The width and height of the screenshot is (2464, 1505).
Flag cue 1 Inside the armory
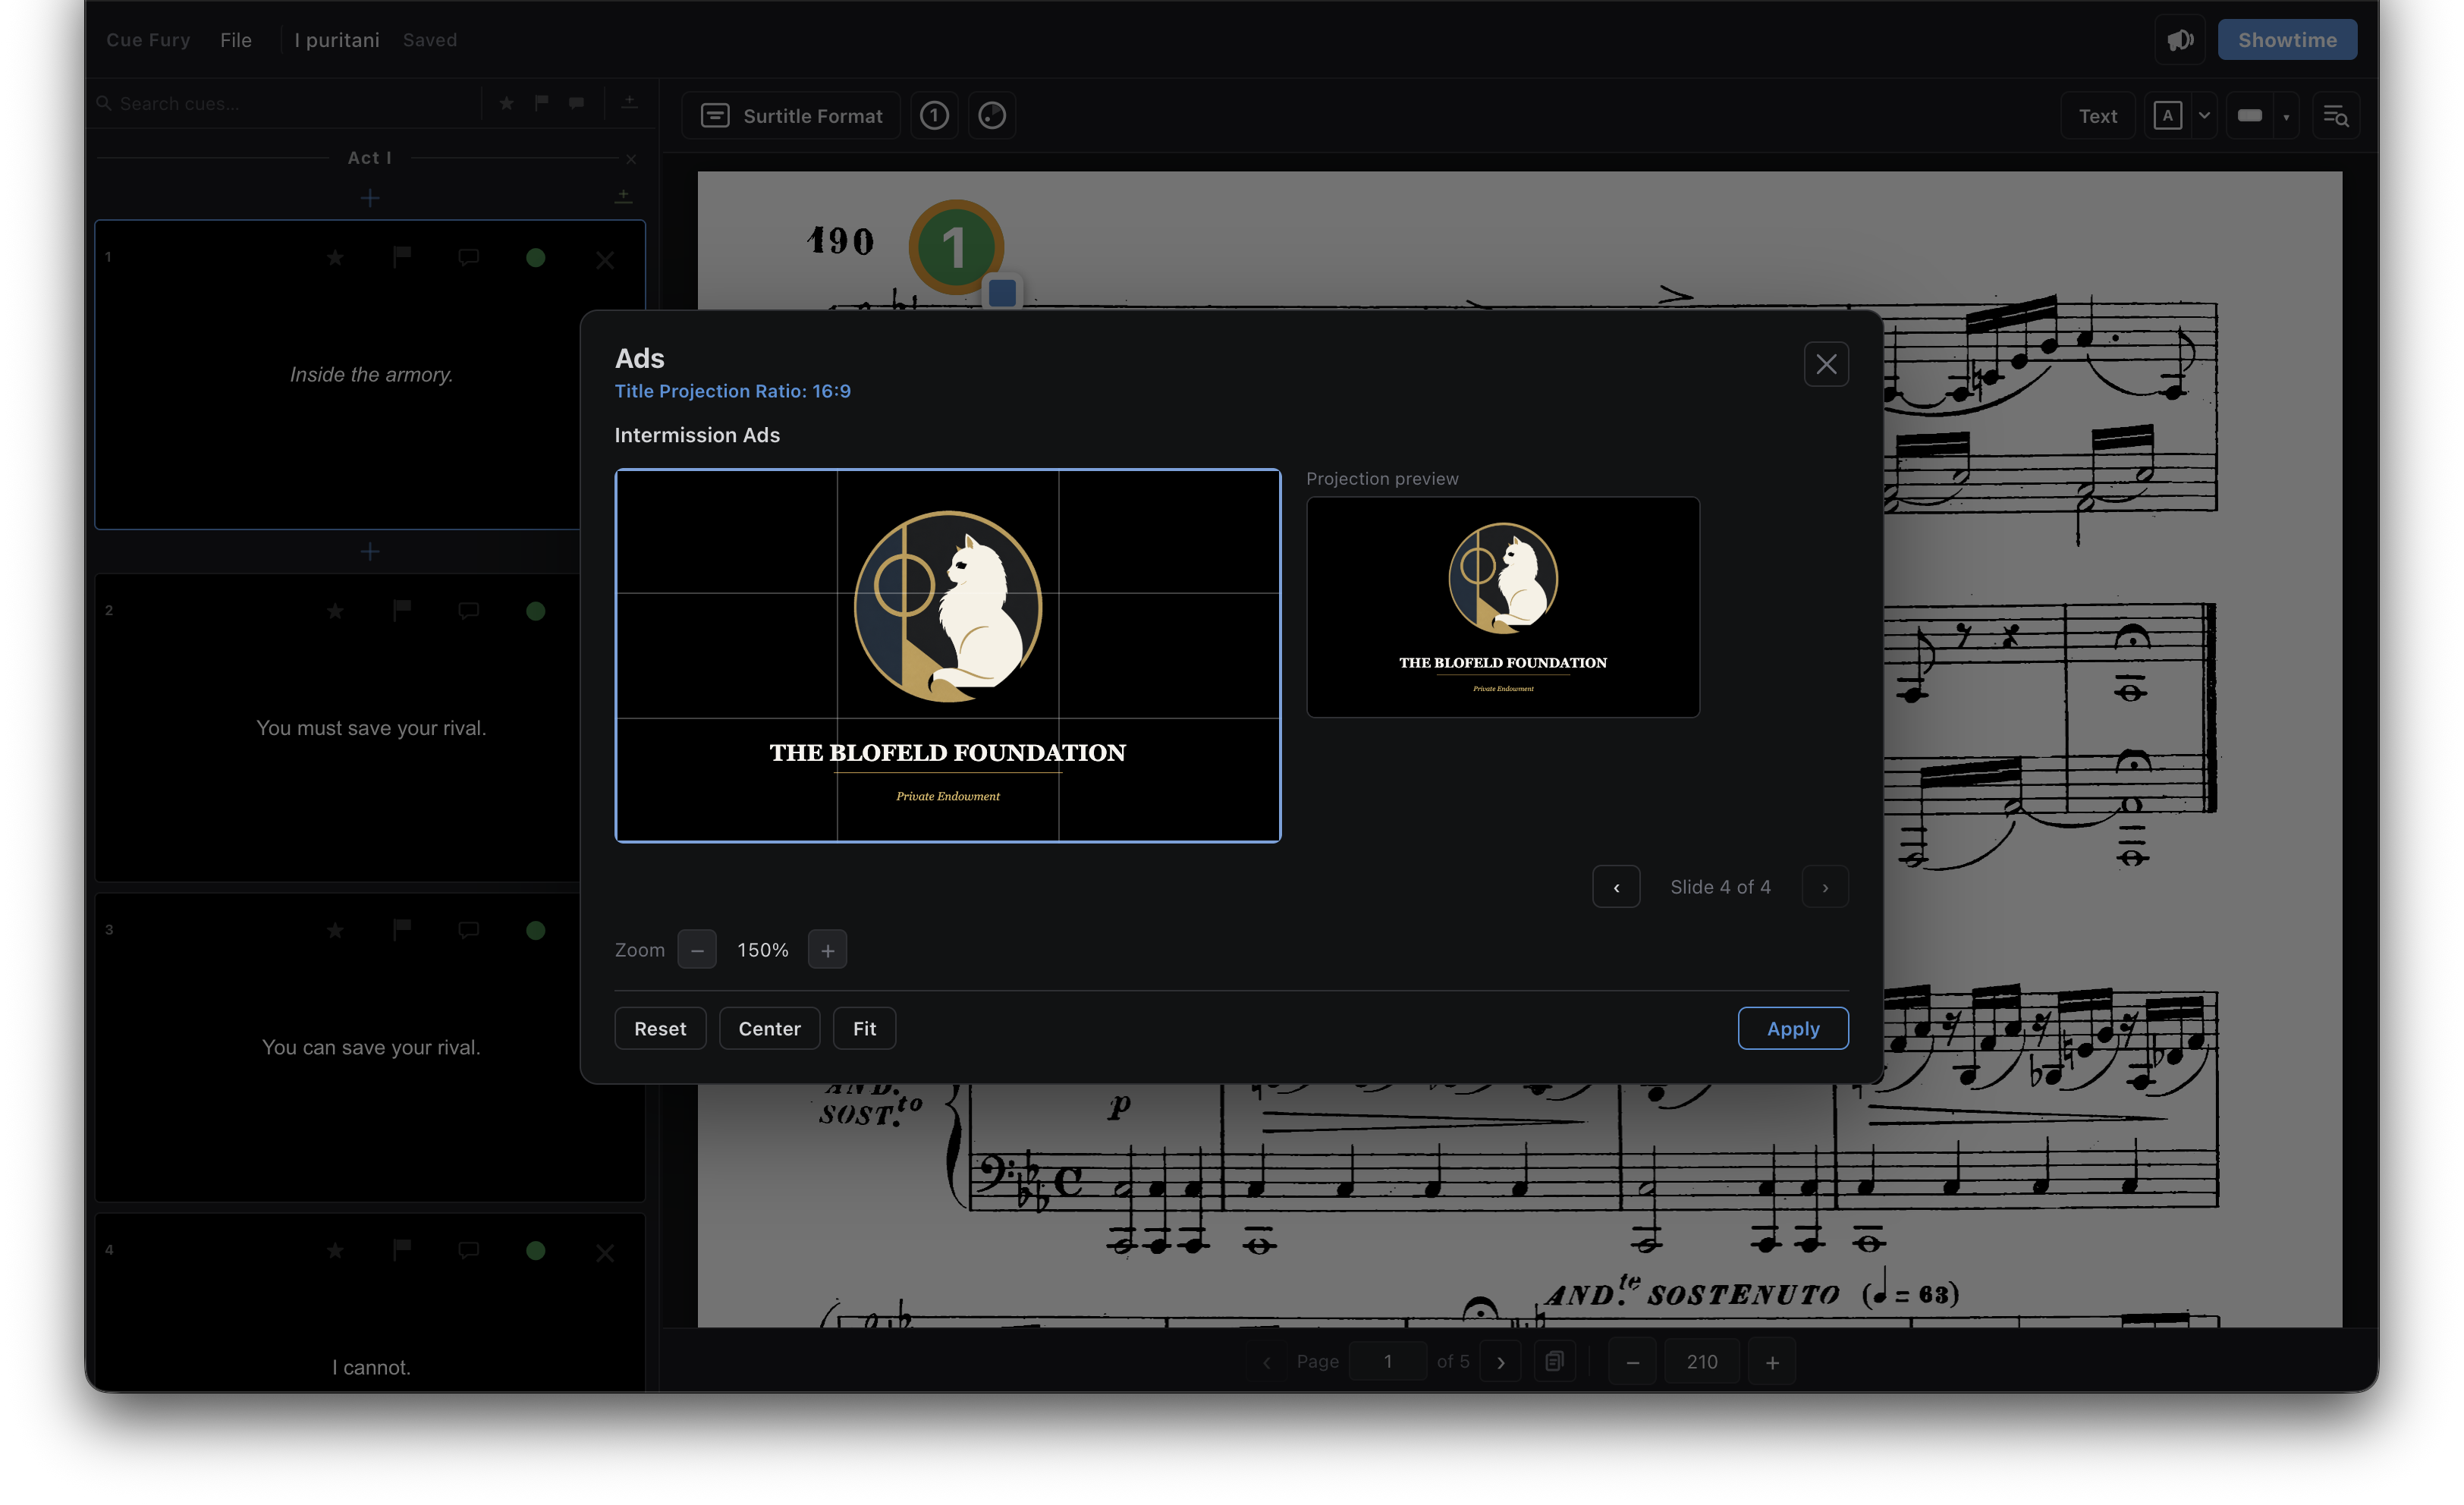pos(402,258)
